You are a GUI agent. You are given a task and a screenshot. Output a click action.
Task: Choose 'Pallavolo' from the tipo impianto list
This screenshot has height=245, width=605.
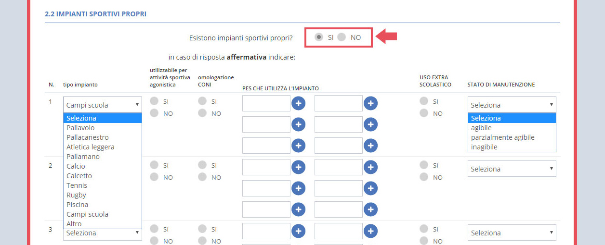click(80, 128)
